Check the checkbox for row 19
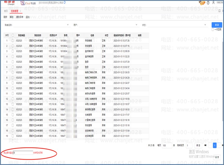Viewport: 224px width, 165px height. [x=13, y=136]
